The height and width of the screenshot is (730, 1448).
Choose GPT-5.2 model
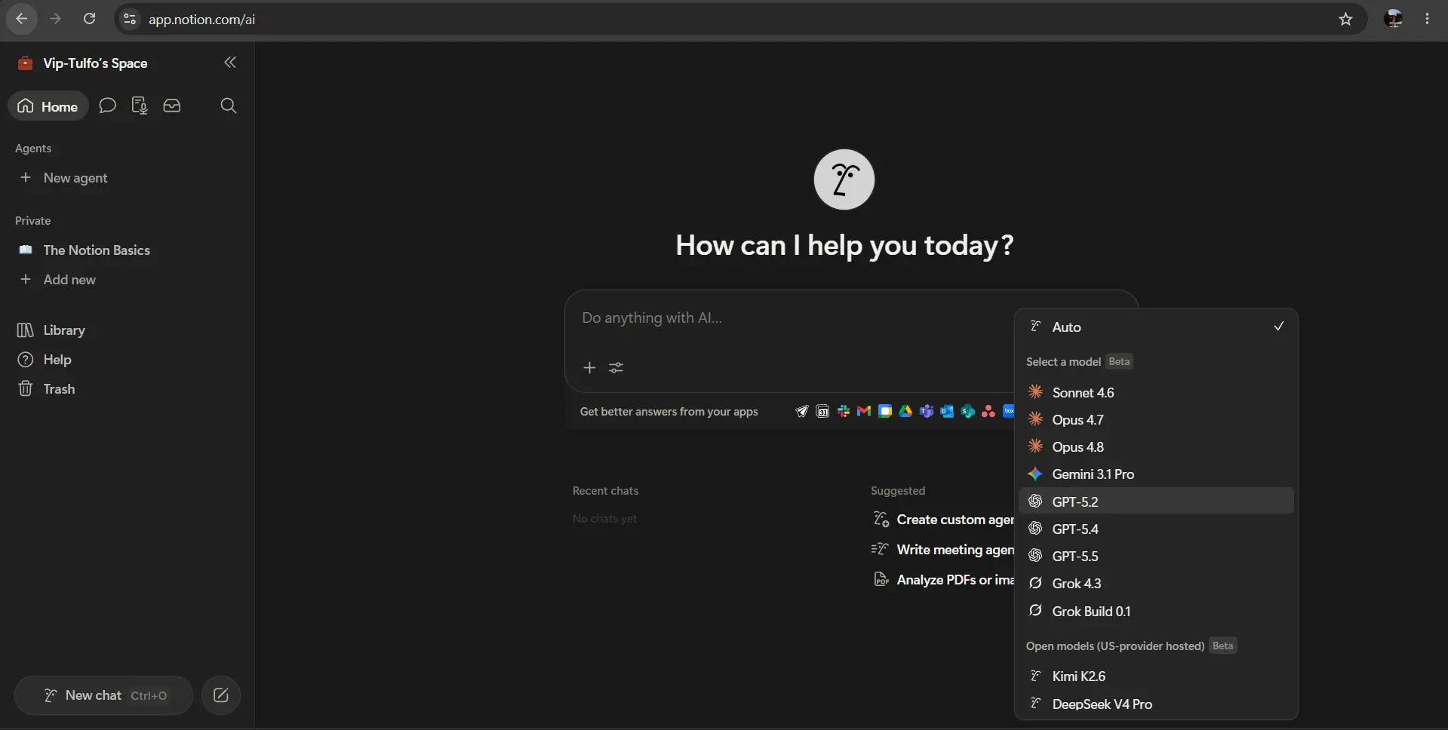[x=1156, y=501]
